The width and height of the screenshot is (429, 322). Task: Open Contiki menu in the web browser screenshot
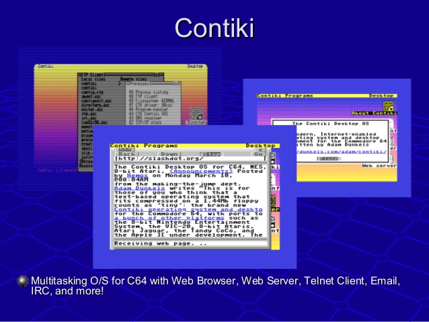pyautogui.click(x=124, y=146)
